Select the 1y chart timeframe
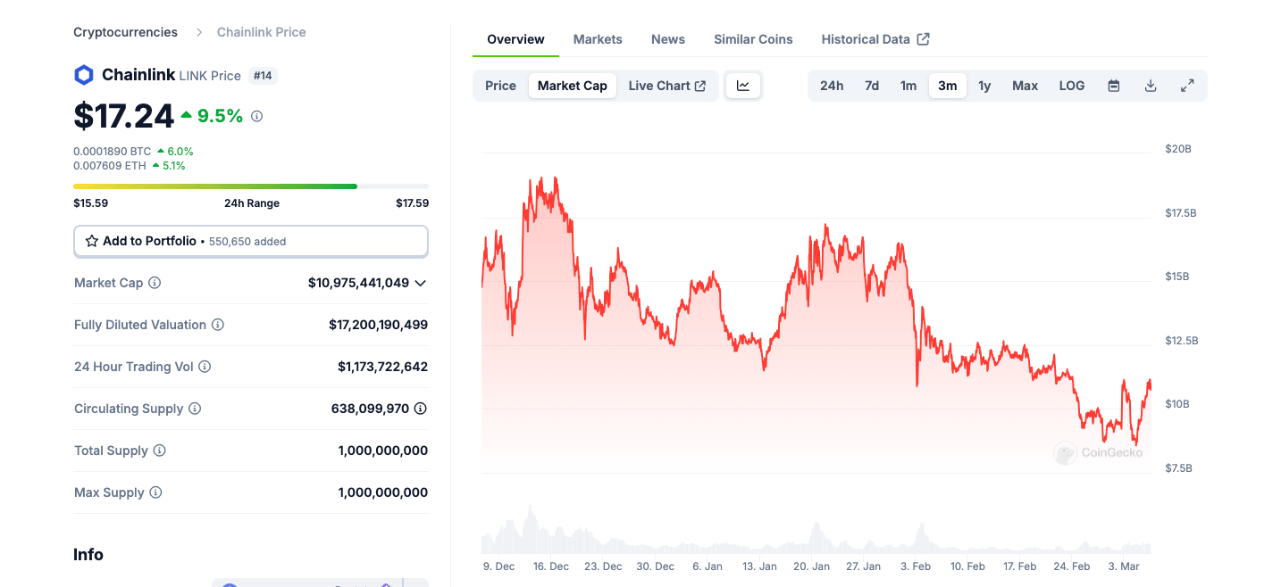The width and height of the screenshot is (1281, 587). [984, 85]
